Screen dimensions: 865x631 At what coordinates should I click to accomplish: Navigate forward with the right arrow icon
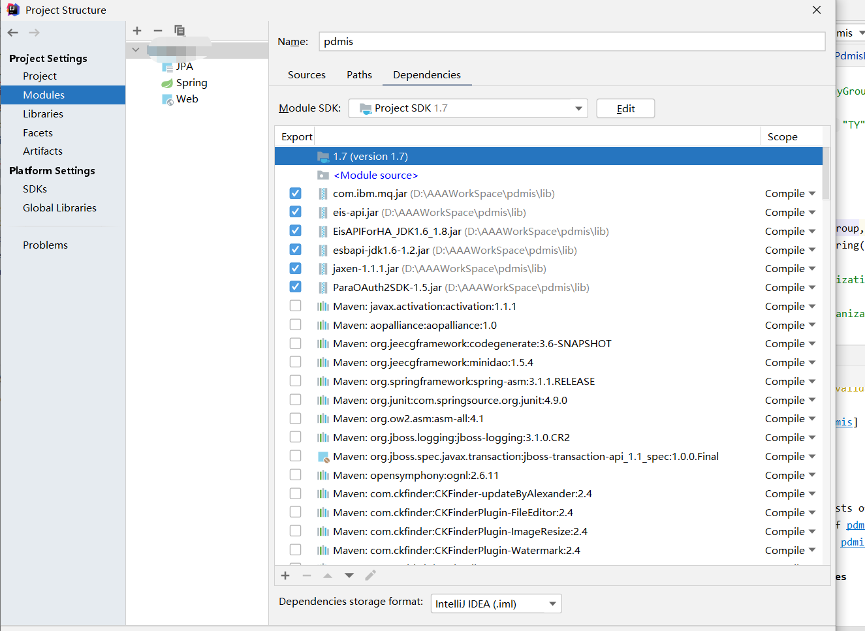pos(35,33)
